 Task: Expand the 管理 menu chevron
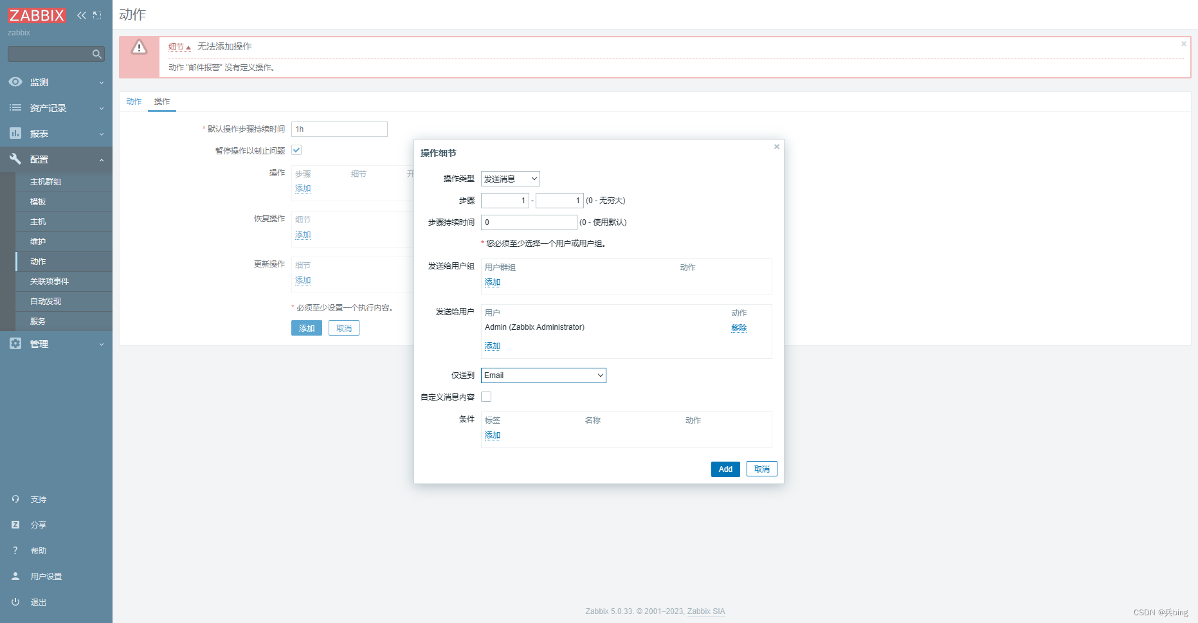tap(102, 344)
